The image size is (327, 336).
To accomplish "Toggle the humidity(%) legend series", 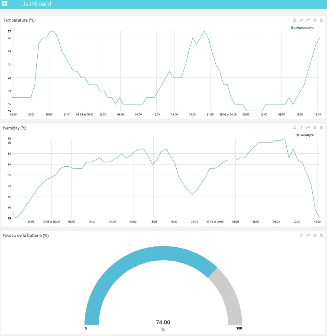I will pos(305,135).
